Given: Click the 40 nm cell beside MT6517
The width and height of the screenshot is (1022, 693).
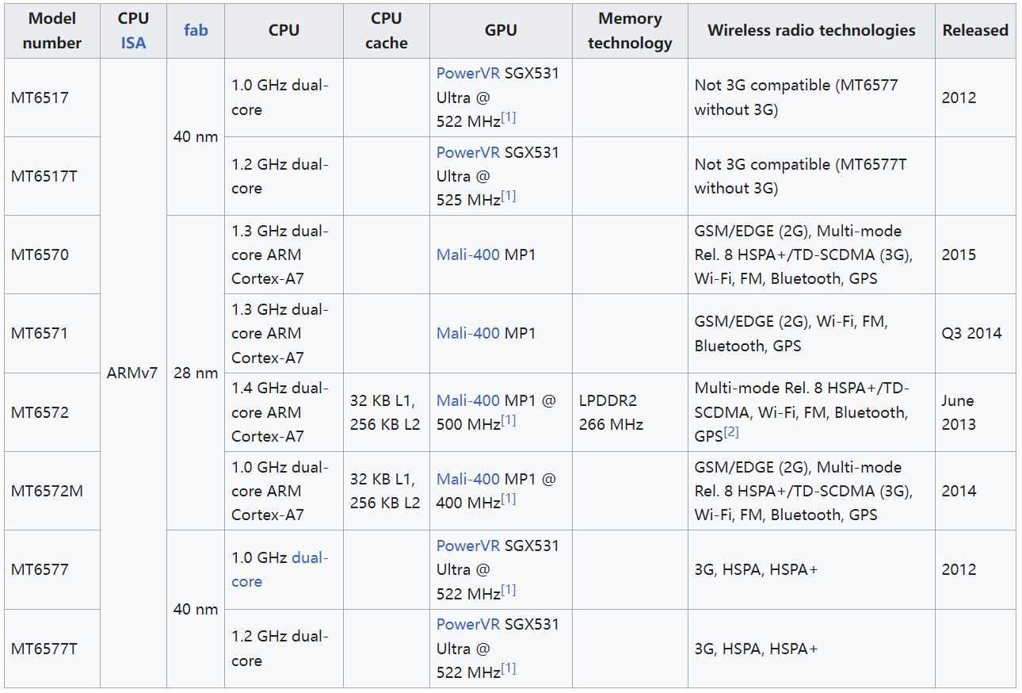Looking at the screenshot, I should 196,136.
